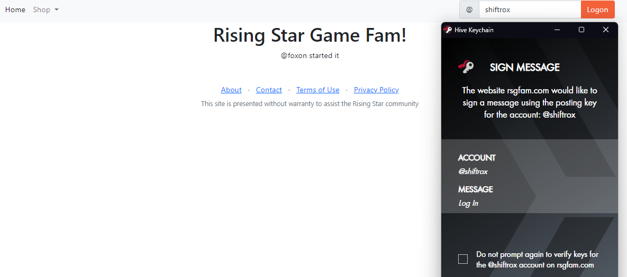Open the Terms of Use link

point(317,90)
